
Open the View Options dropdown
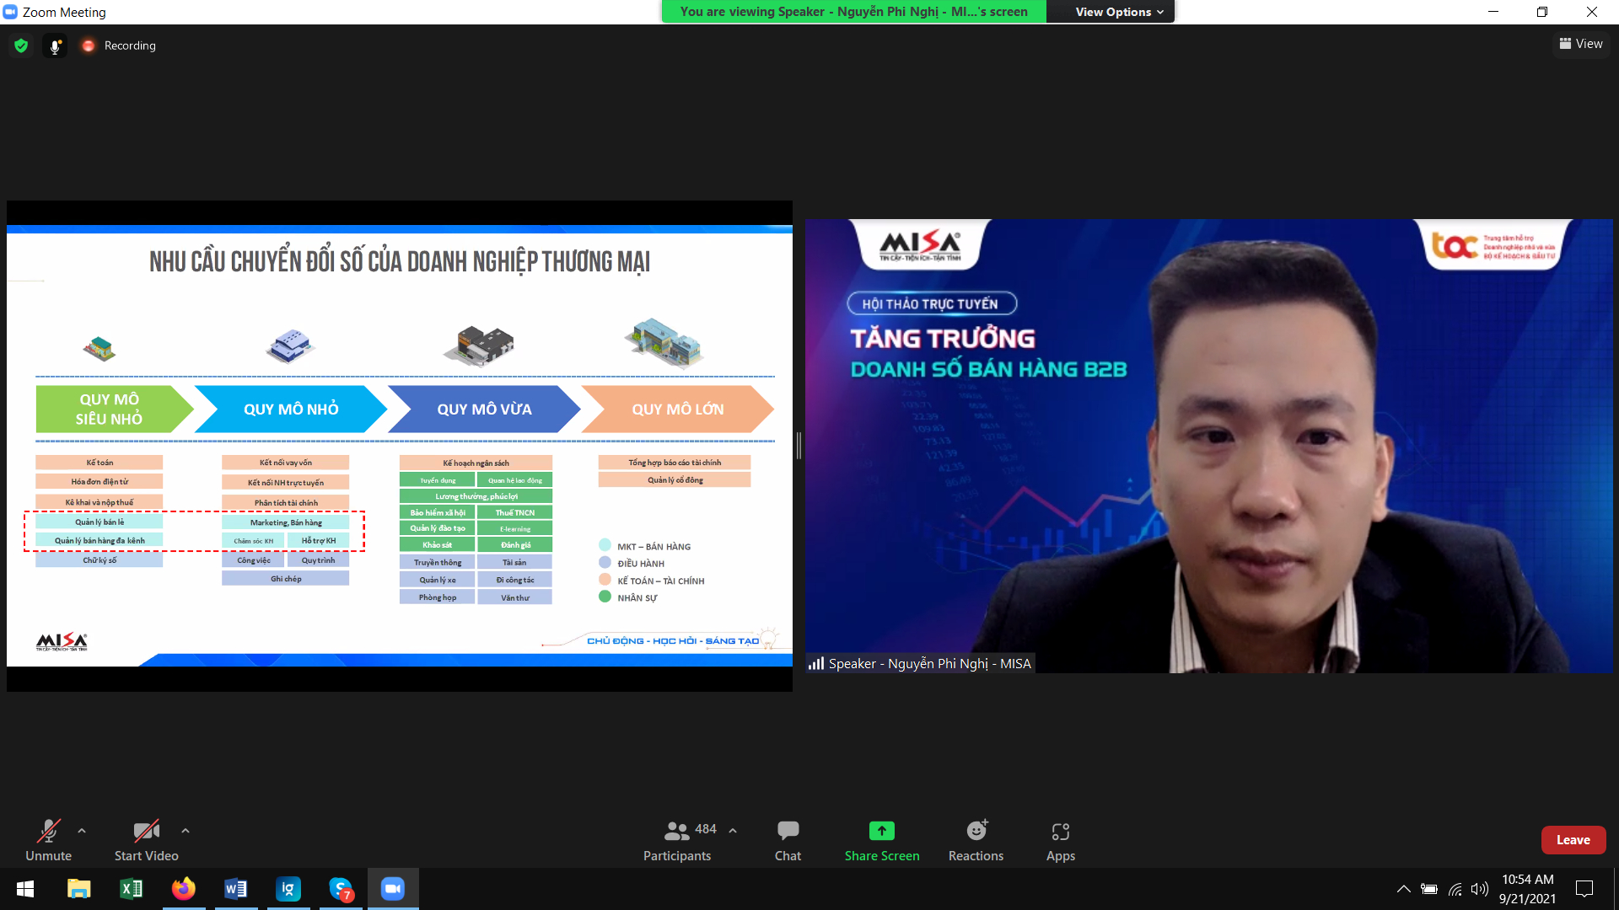[1118, 12]
